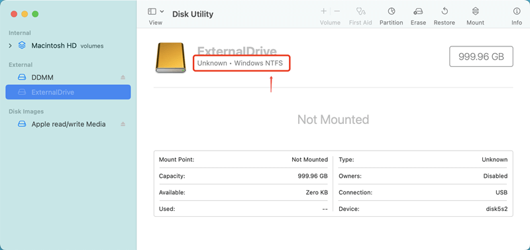Click Mount Point value Not Mounted
This screenshot has width=530, height=250.
309,159
